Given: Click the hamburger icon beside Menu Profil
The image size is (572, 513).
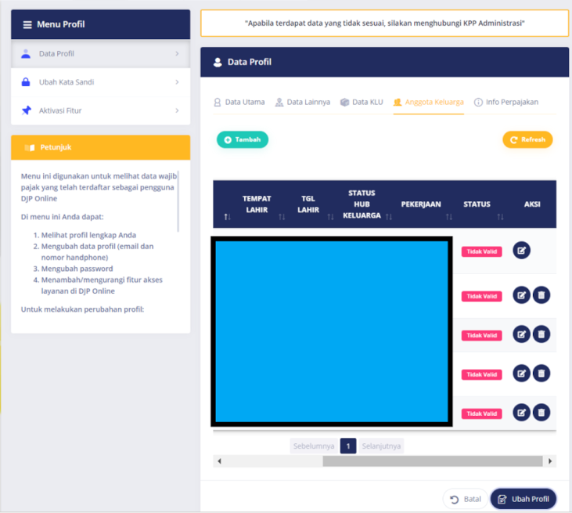Looking at the screenshot, I should click(x=27, y=25).
